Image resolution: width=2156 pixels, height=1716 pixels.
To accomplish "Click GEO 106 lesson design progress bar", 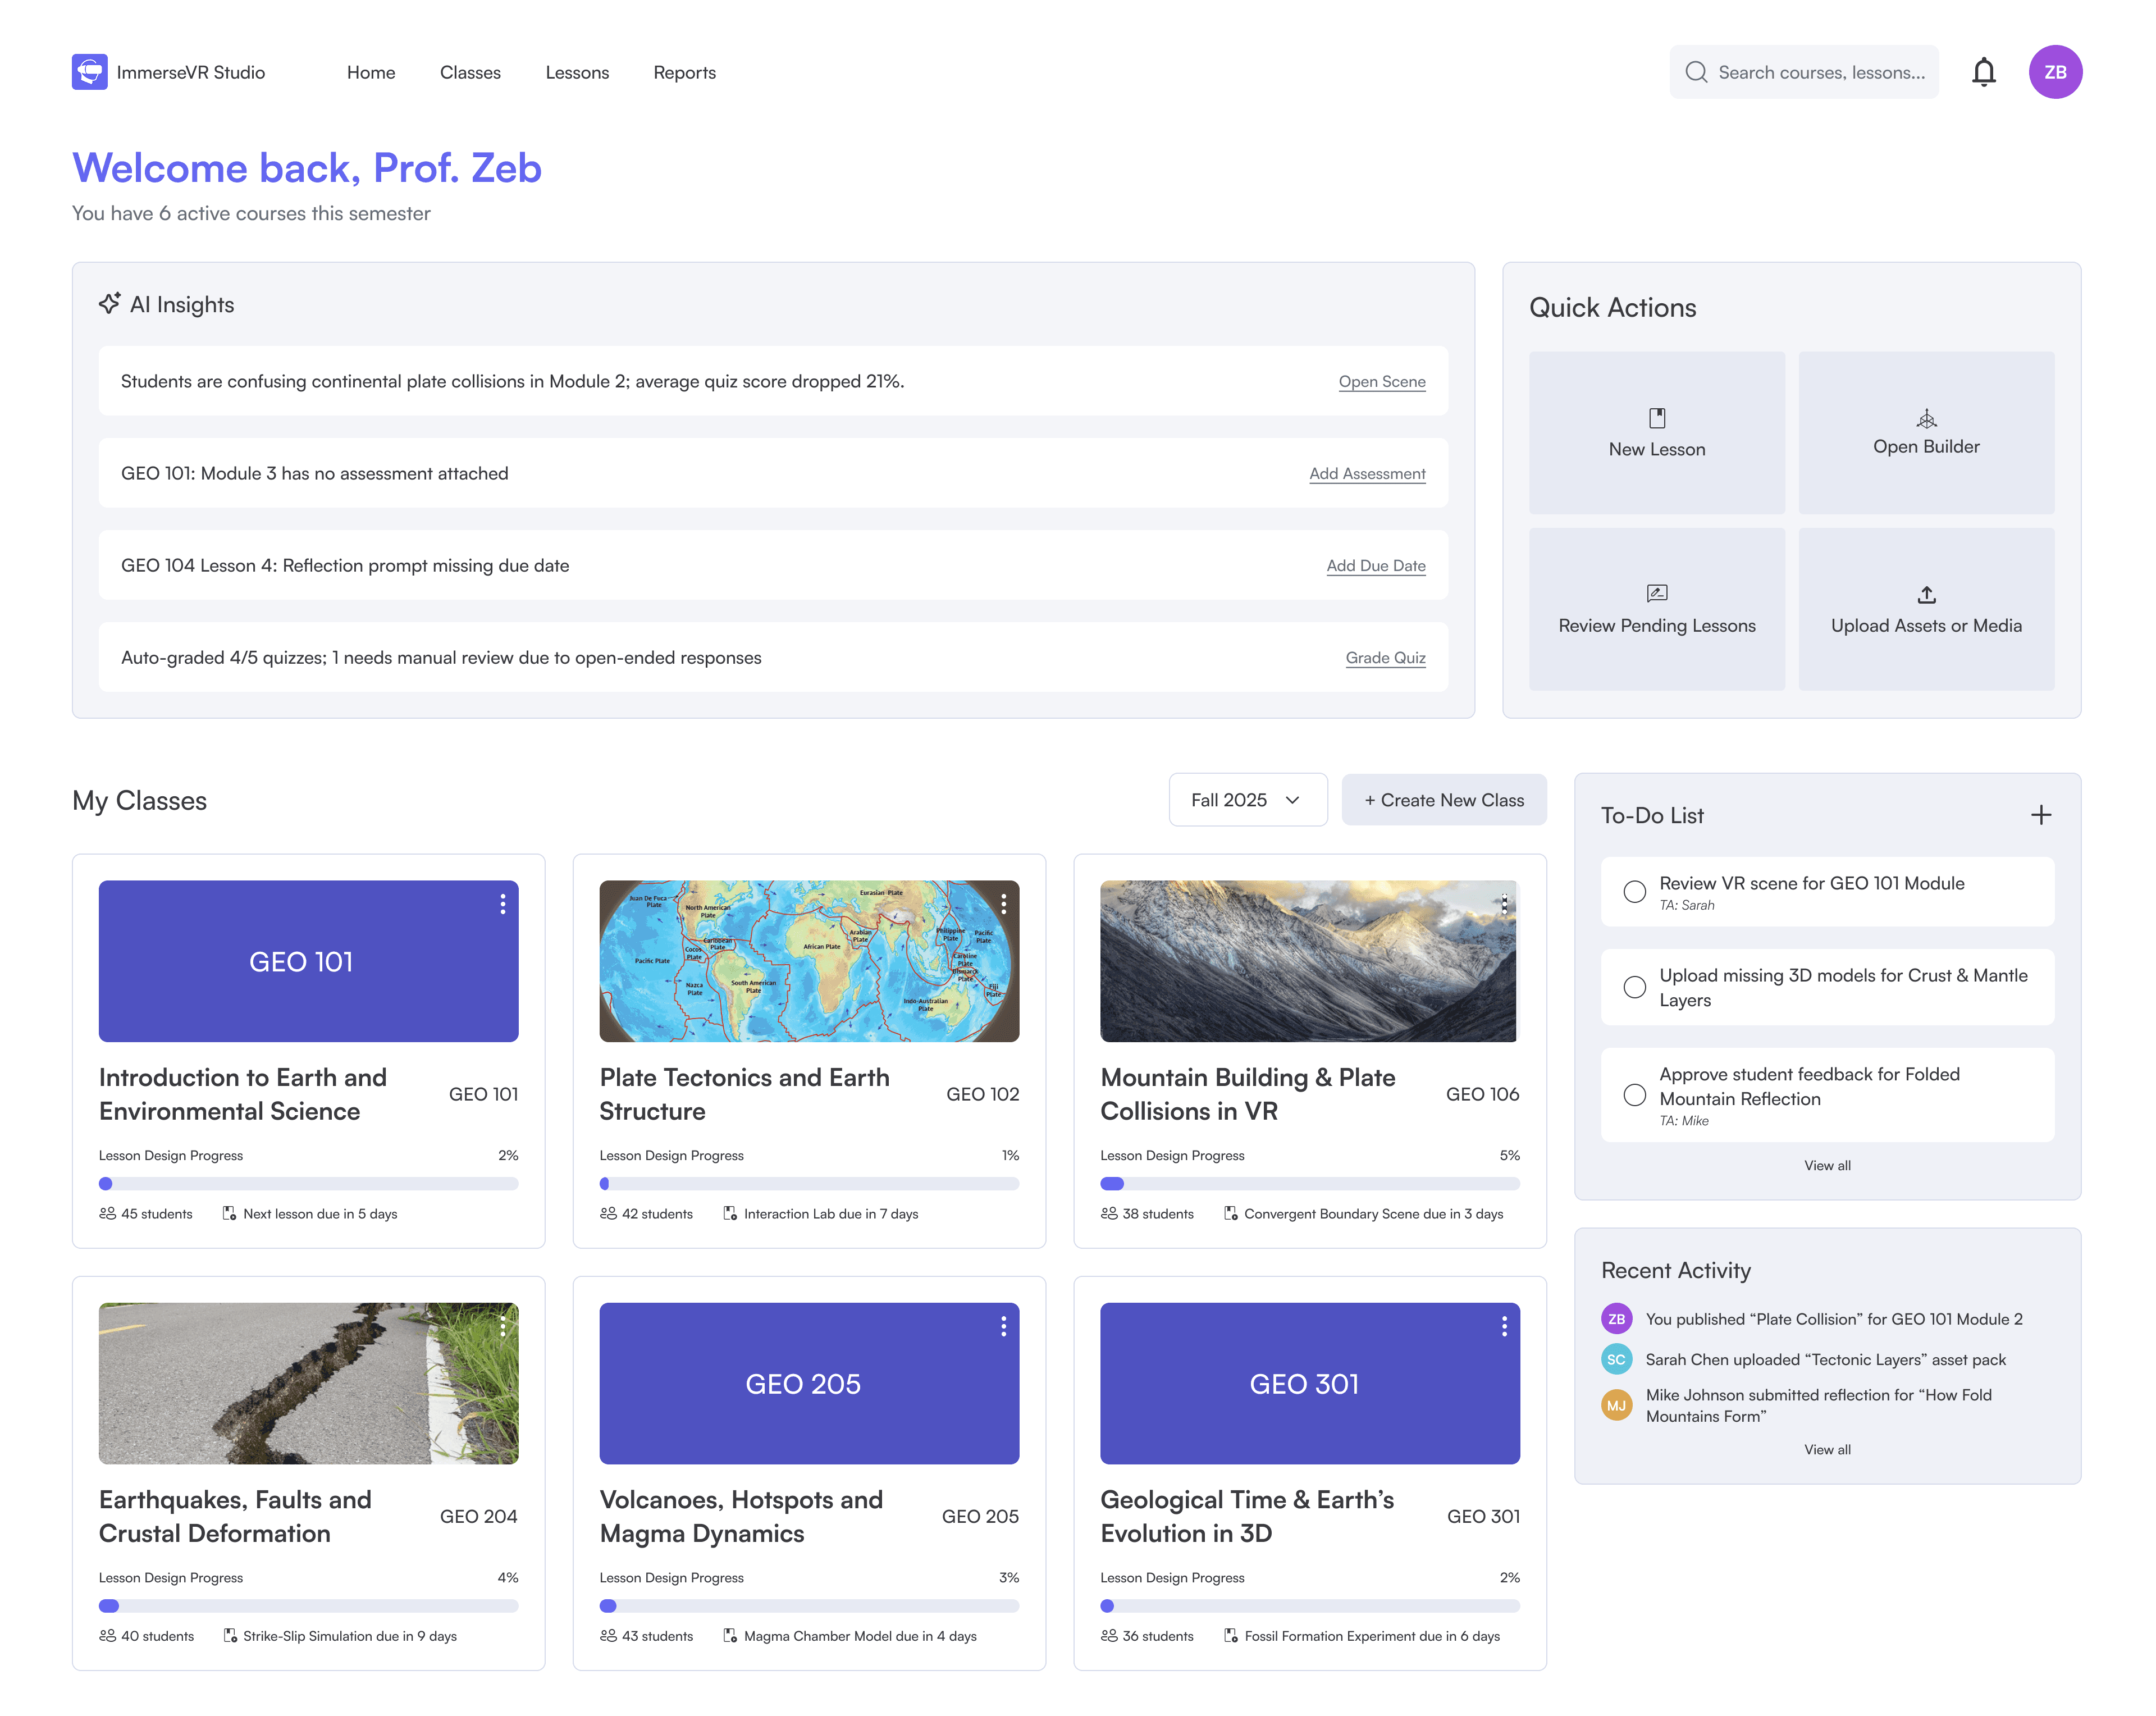I will pos(1309,1184).
